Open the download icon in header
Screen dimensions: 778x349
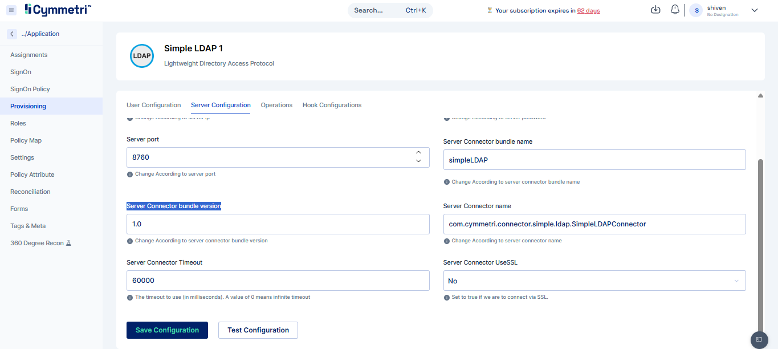655,10
